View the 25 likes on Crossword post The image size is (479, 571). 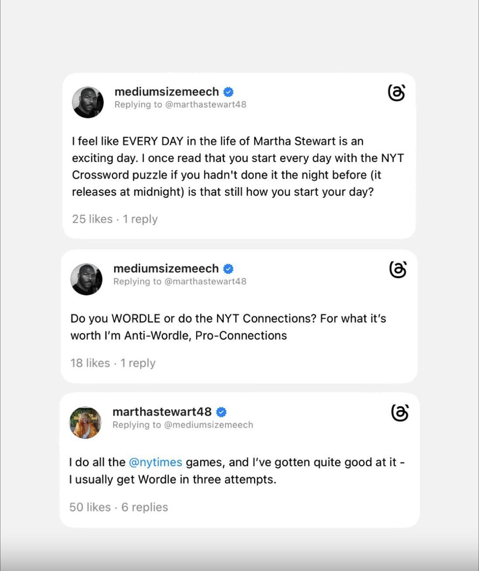pyautogui.click(x=92, y=219)
